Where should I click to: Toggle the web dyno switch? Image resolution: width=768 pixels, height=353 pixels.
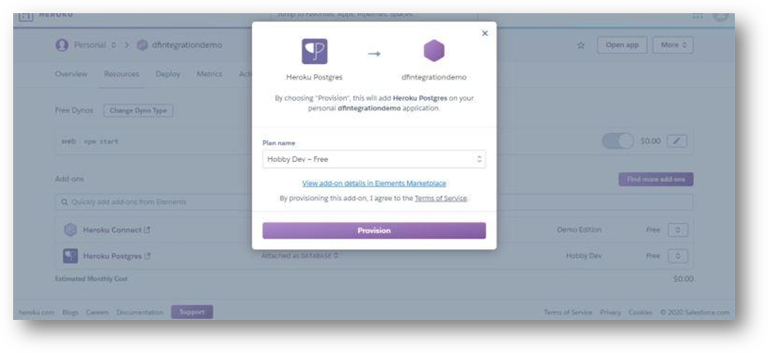point(618,142)
